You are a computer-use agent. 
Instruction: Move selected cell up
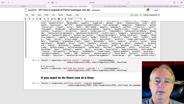click(x=45, y=19)
